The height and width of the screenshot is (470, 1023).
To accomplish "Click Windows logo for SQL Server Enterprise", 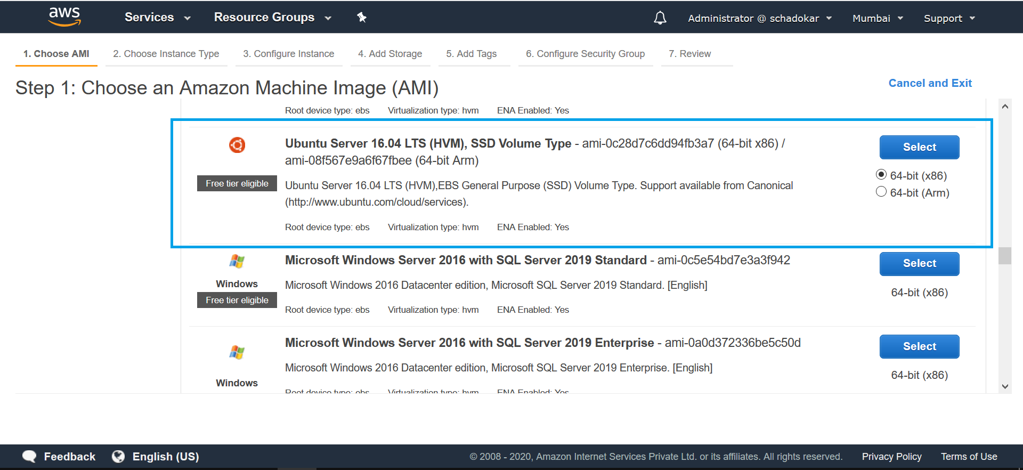I will click(x=237, y=352).
